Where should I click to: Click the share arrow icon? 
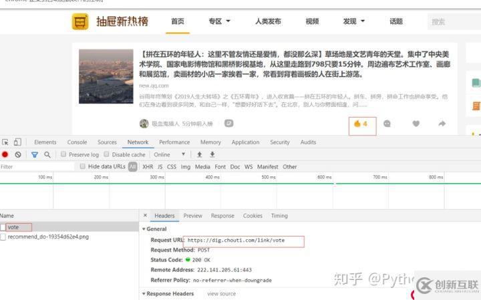pos(442,124)
